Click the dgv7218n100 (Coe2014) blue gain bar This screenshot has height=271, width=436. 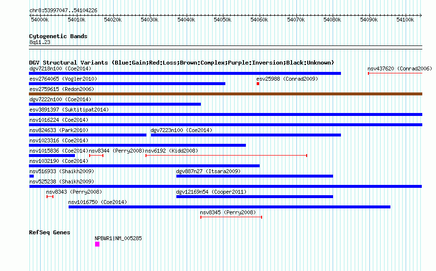tap(185, 73)
